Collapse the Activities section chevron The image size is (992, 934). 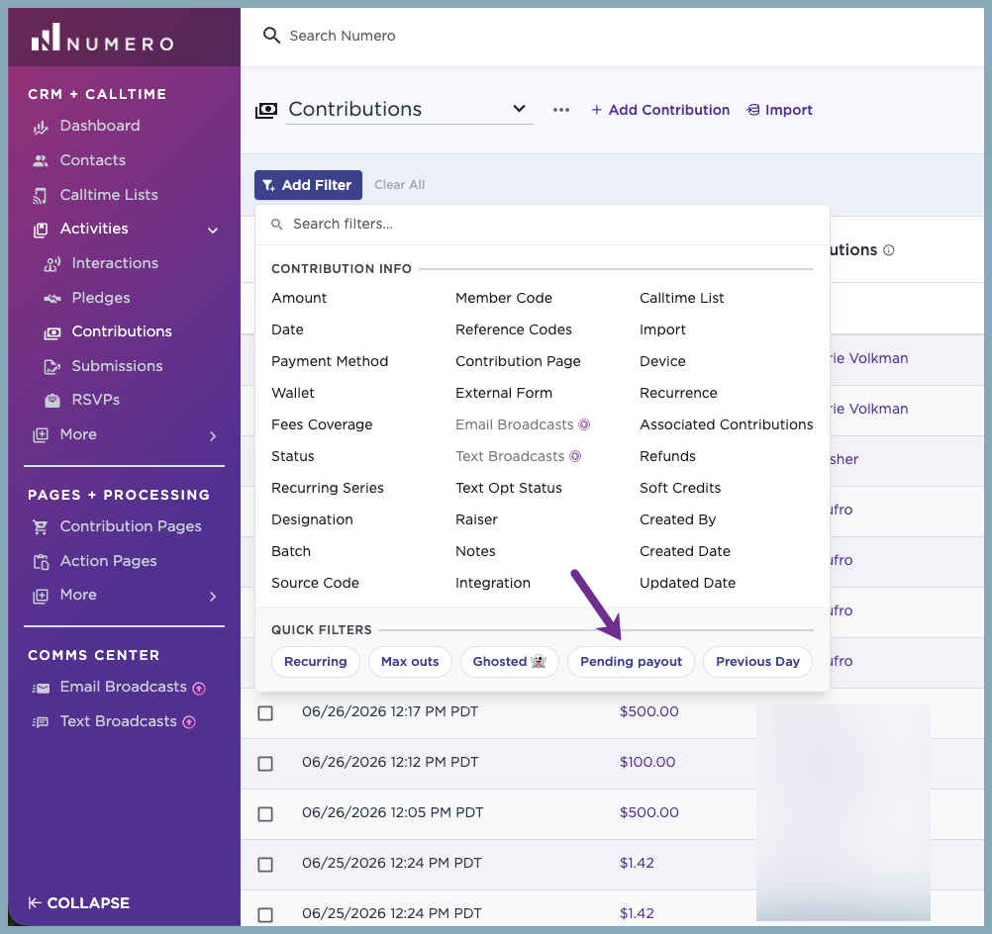point(213,231)
